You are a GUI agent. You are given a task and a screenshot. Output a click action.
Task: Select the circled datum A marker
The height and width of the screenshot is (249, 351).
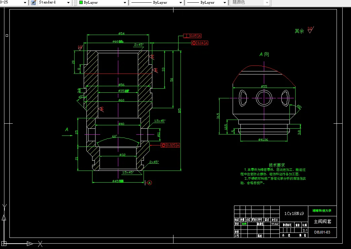tap(150, 183)
